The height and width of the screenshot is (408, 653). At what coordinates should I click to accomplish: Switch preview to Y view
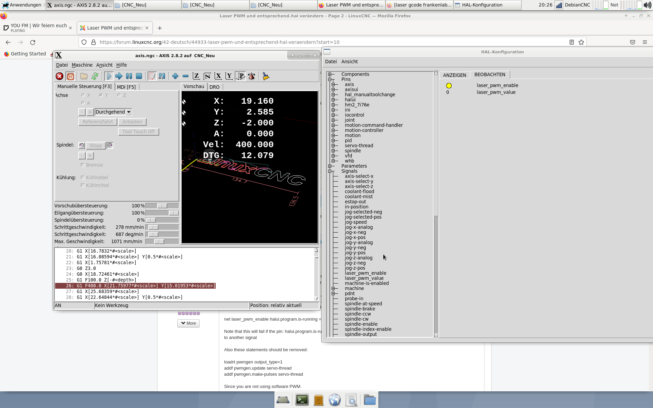pos(229,76)
